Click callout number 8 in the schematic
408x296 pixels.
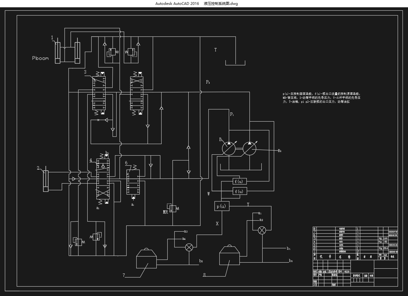coord(204,275)
